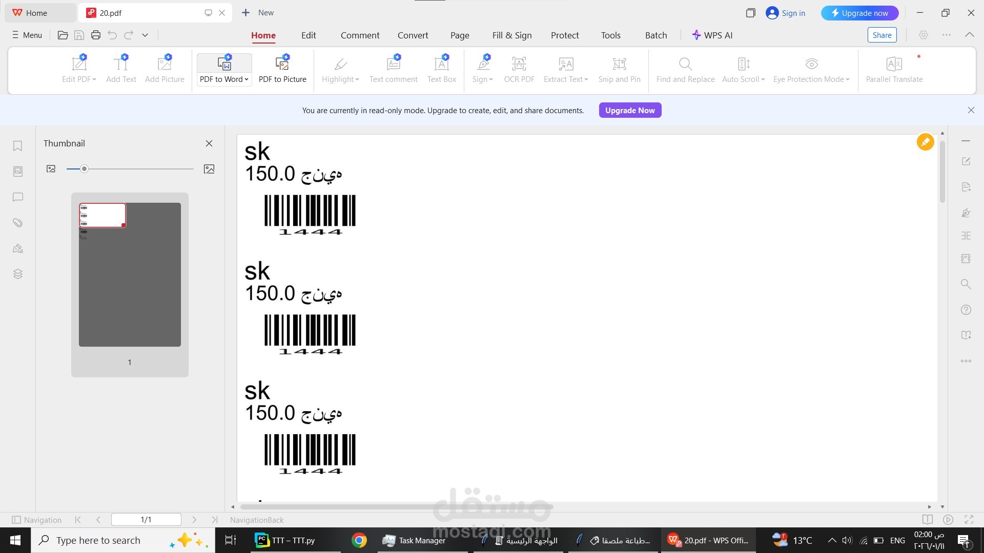Toggle the Navigation pane in status bar
This screenshot has height=553, width=984.
point(36,520)
